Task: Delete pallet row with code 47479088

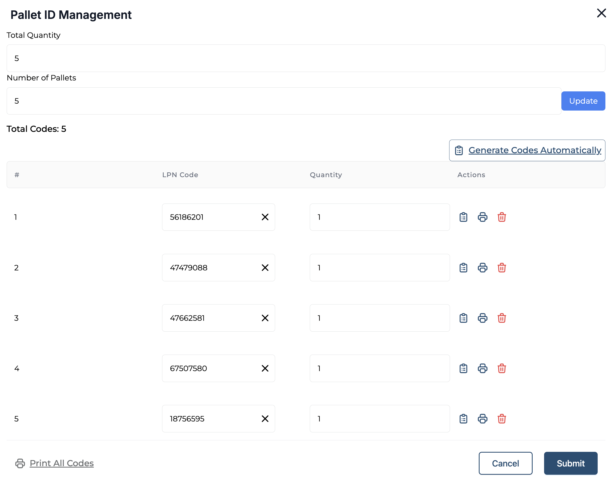Action: coord(502,267)
